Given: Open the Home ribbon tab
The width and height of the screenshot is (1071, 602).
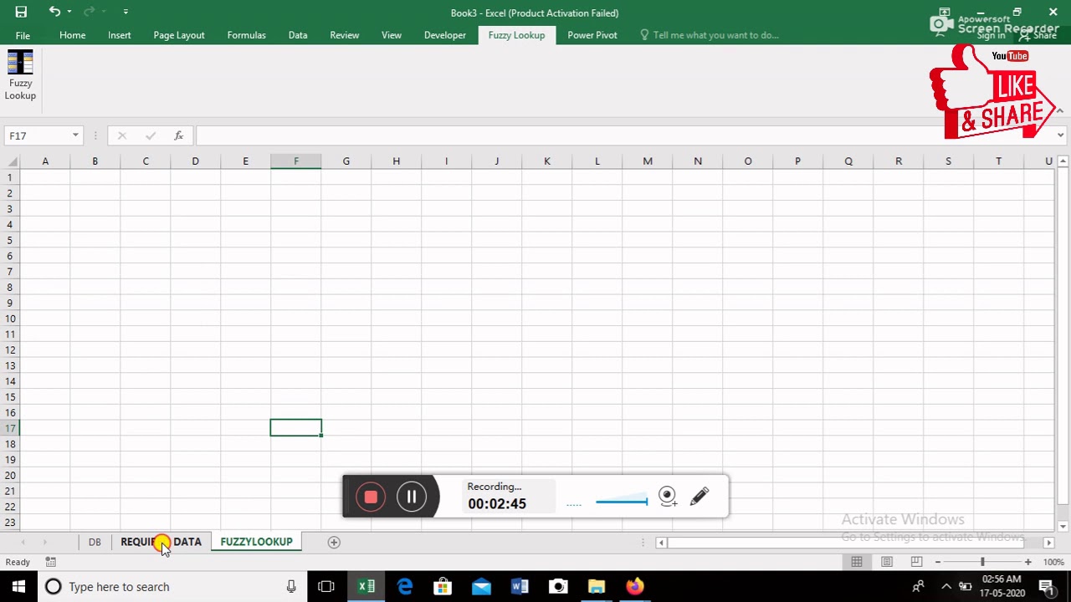Looking at the screenshot, I should coord(72,35).
